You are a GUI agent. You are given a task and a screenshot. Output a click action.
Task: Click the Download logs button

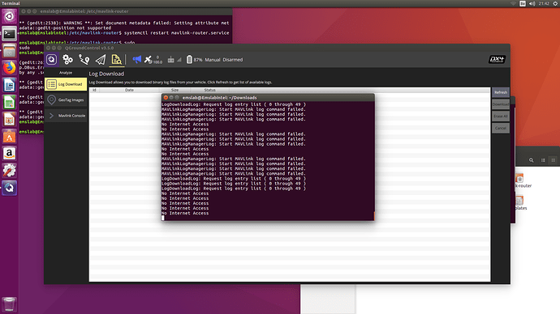pyautogui.click(x=501, y=104)
